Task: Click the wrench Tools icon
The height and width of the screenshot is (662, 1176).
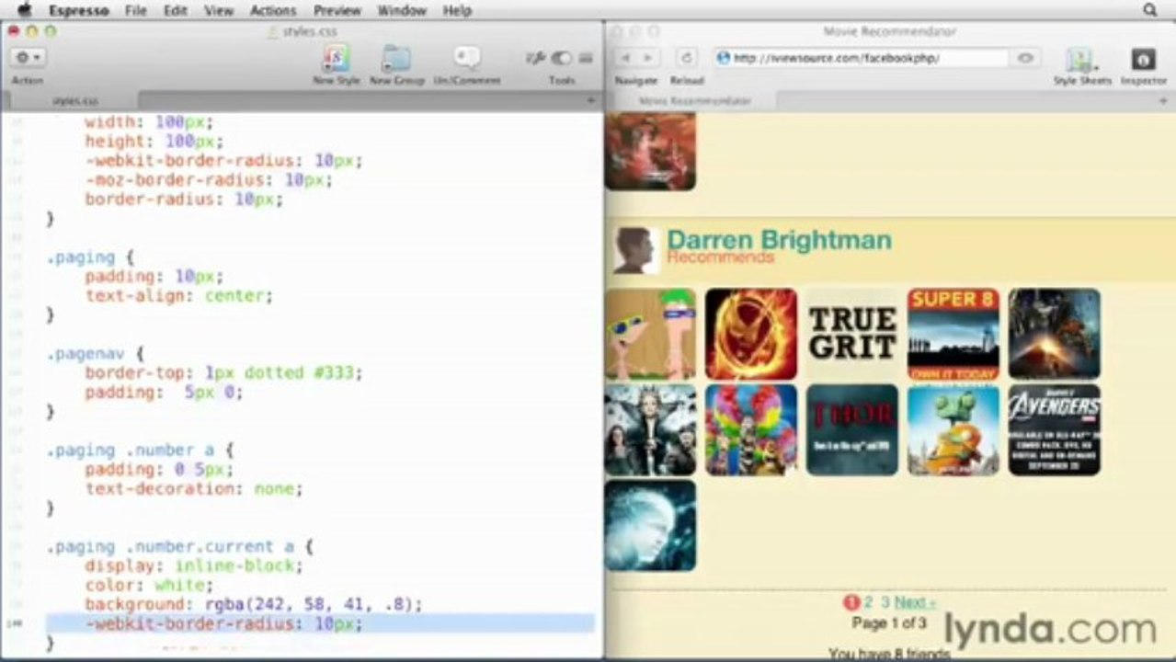Action: click(535, 58)
